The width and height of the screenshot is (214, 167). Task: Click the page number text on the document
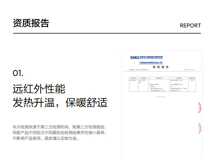tap(189, 70)
